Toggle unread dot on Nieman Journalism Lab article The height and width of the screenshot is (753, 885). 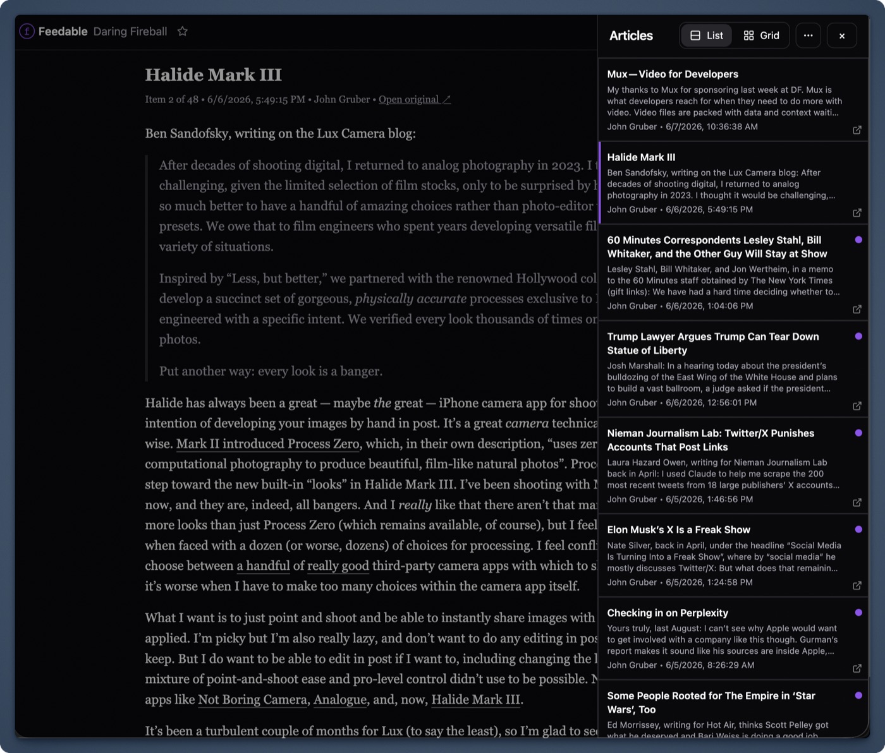pos(858,433)
